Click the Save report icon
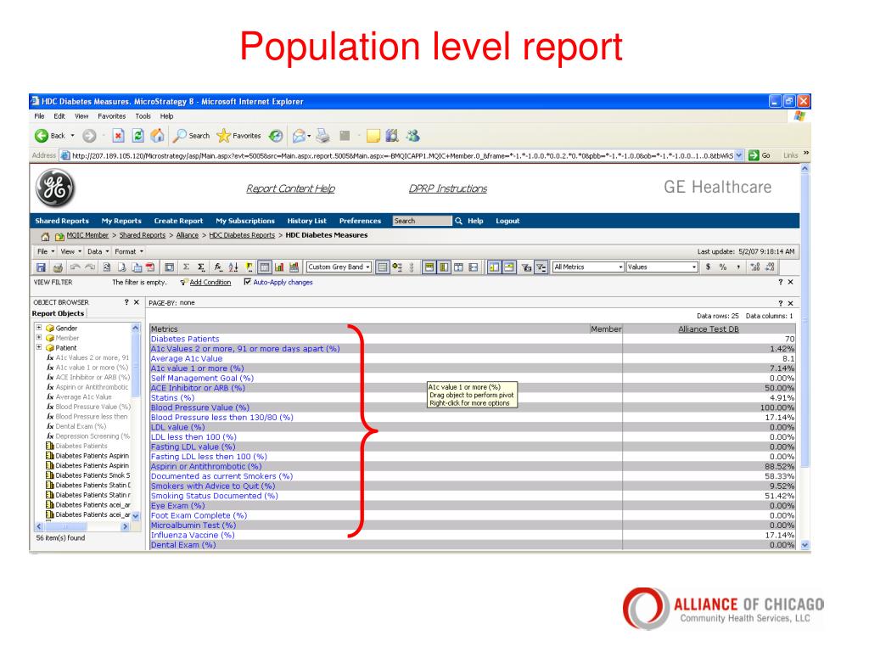 pos(41,267)
